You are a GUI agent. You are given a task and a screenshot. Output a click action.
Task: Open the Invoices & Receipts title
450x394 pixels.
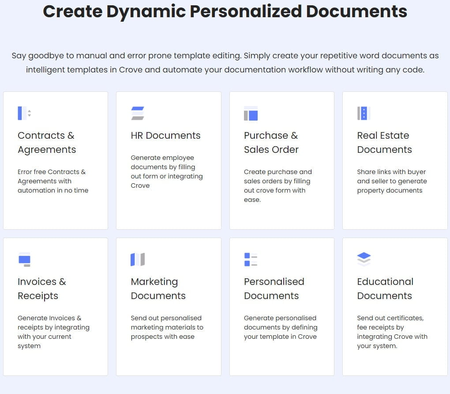41,288
